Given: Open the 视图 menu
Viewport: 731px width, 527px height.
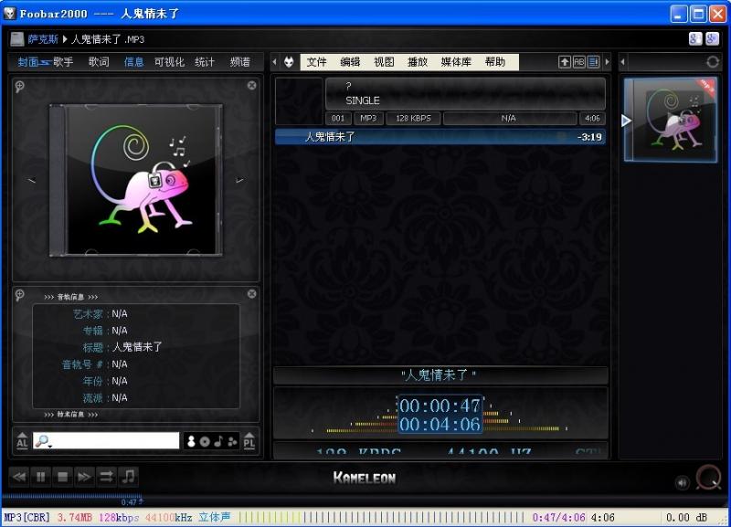Looking at the screenshot, I should tap(384, 62).
